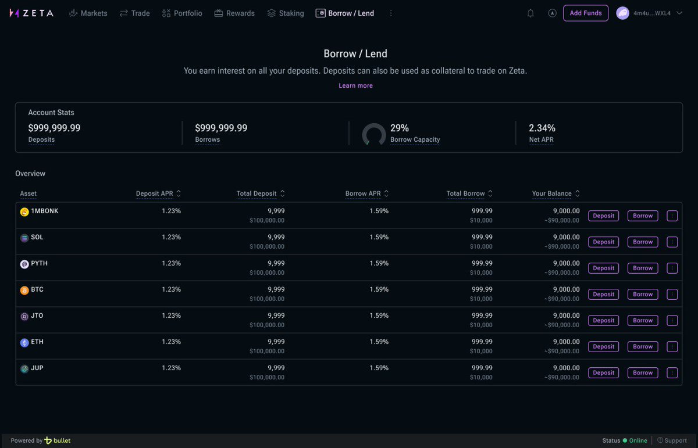Click the JUP token icon
Image resolution: width=698 pixels, height=448 pixels.
[24, 369]
